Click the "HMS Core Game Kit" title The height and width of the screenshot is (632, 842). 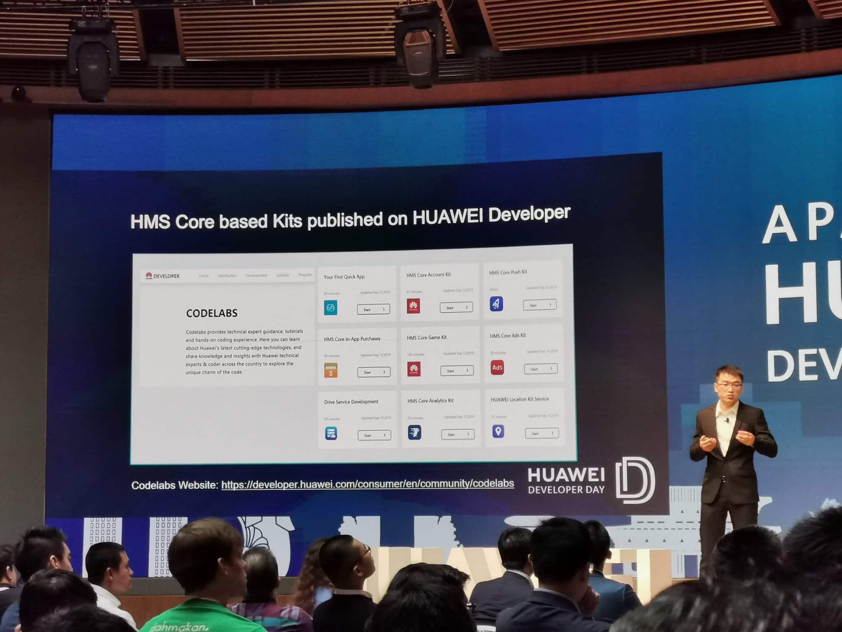coord(427,337)
